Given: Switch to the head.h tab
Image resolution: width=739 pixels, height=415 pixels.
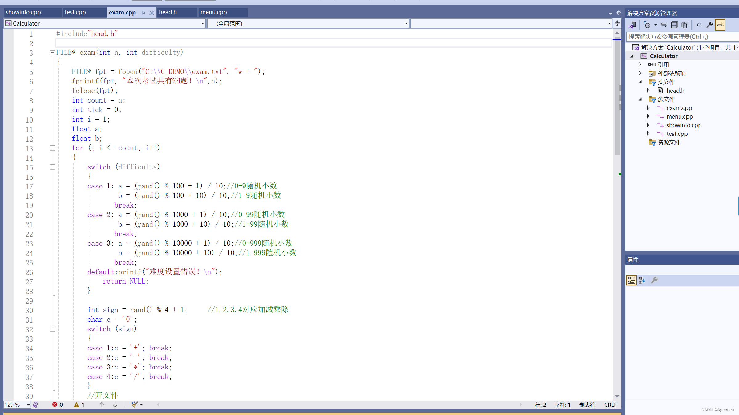Looking at the screenshot, I should click(x=168, y=12).
